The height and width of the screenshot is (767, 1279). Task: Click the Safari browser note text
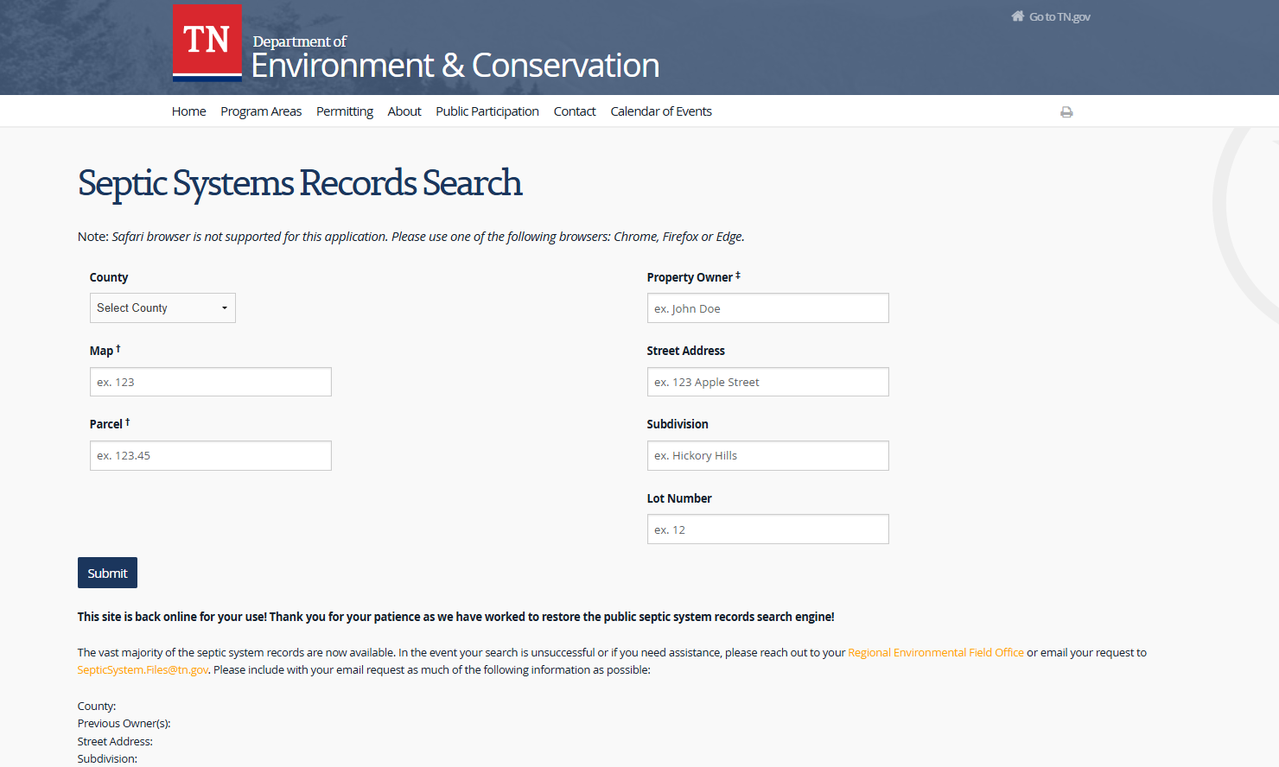[411, 237]
